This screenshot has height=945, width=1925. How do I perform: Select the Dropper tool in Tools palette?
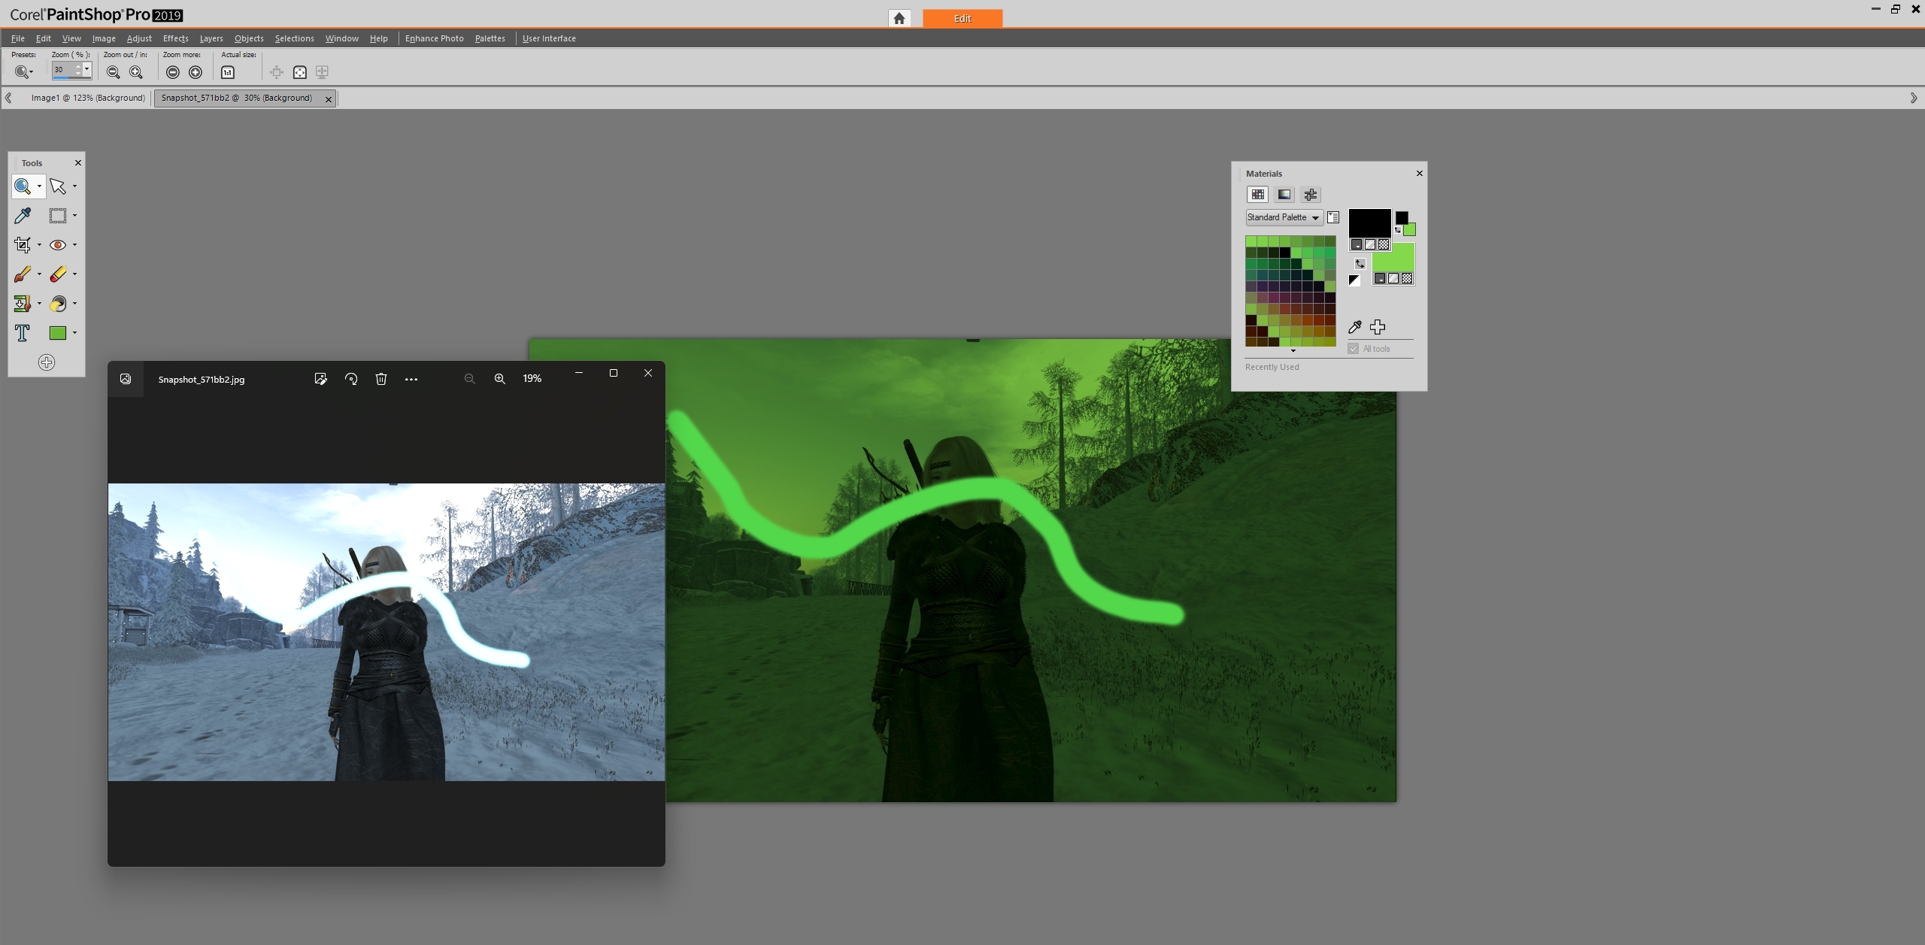23,216
